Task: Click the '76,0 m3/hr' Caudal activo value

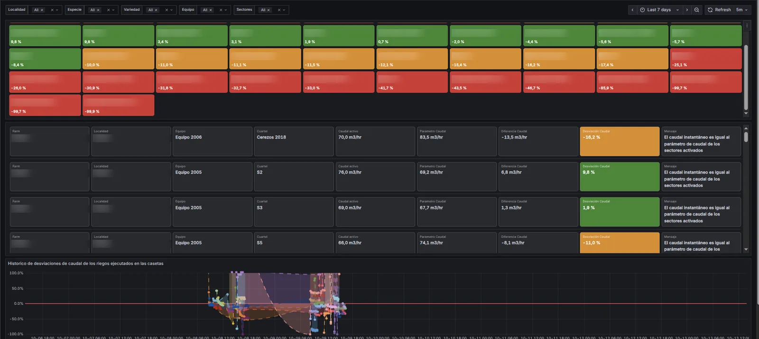Action: point(350,172)
